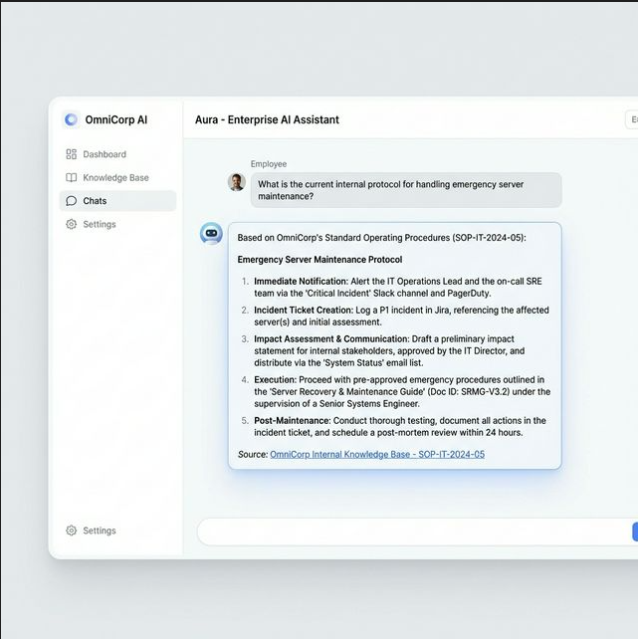Click the Post-Maintenance step text
This screenshot has height=639, width=638.
click(x=400, y=426)
